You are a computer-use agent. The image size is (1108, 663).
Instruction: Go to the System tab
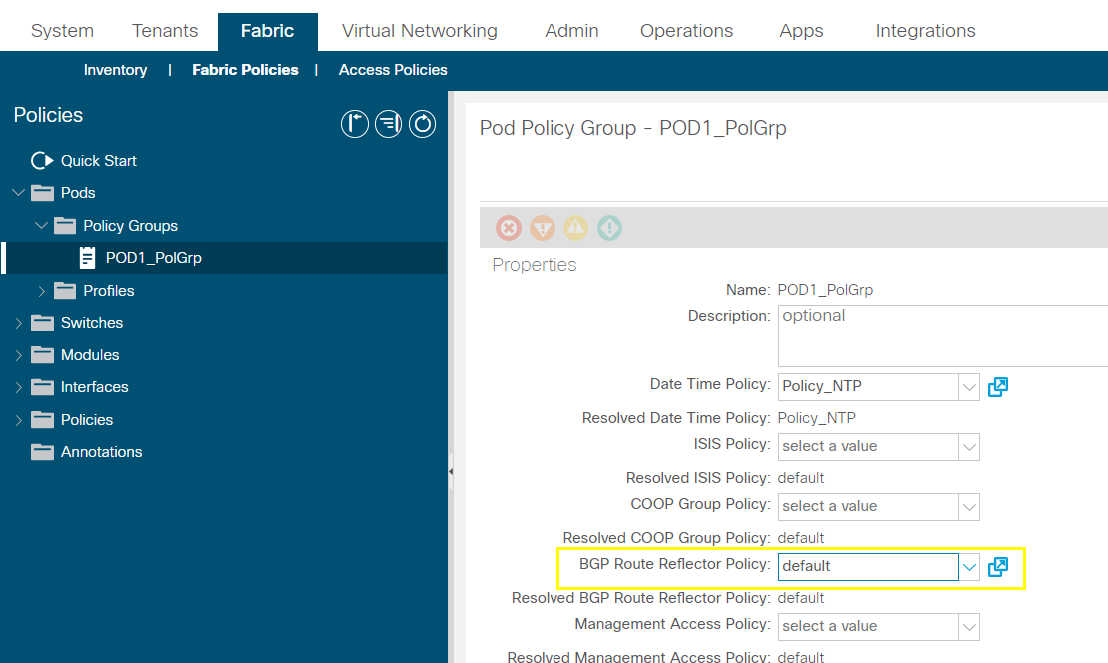(62, 31)
